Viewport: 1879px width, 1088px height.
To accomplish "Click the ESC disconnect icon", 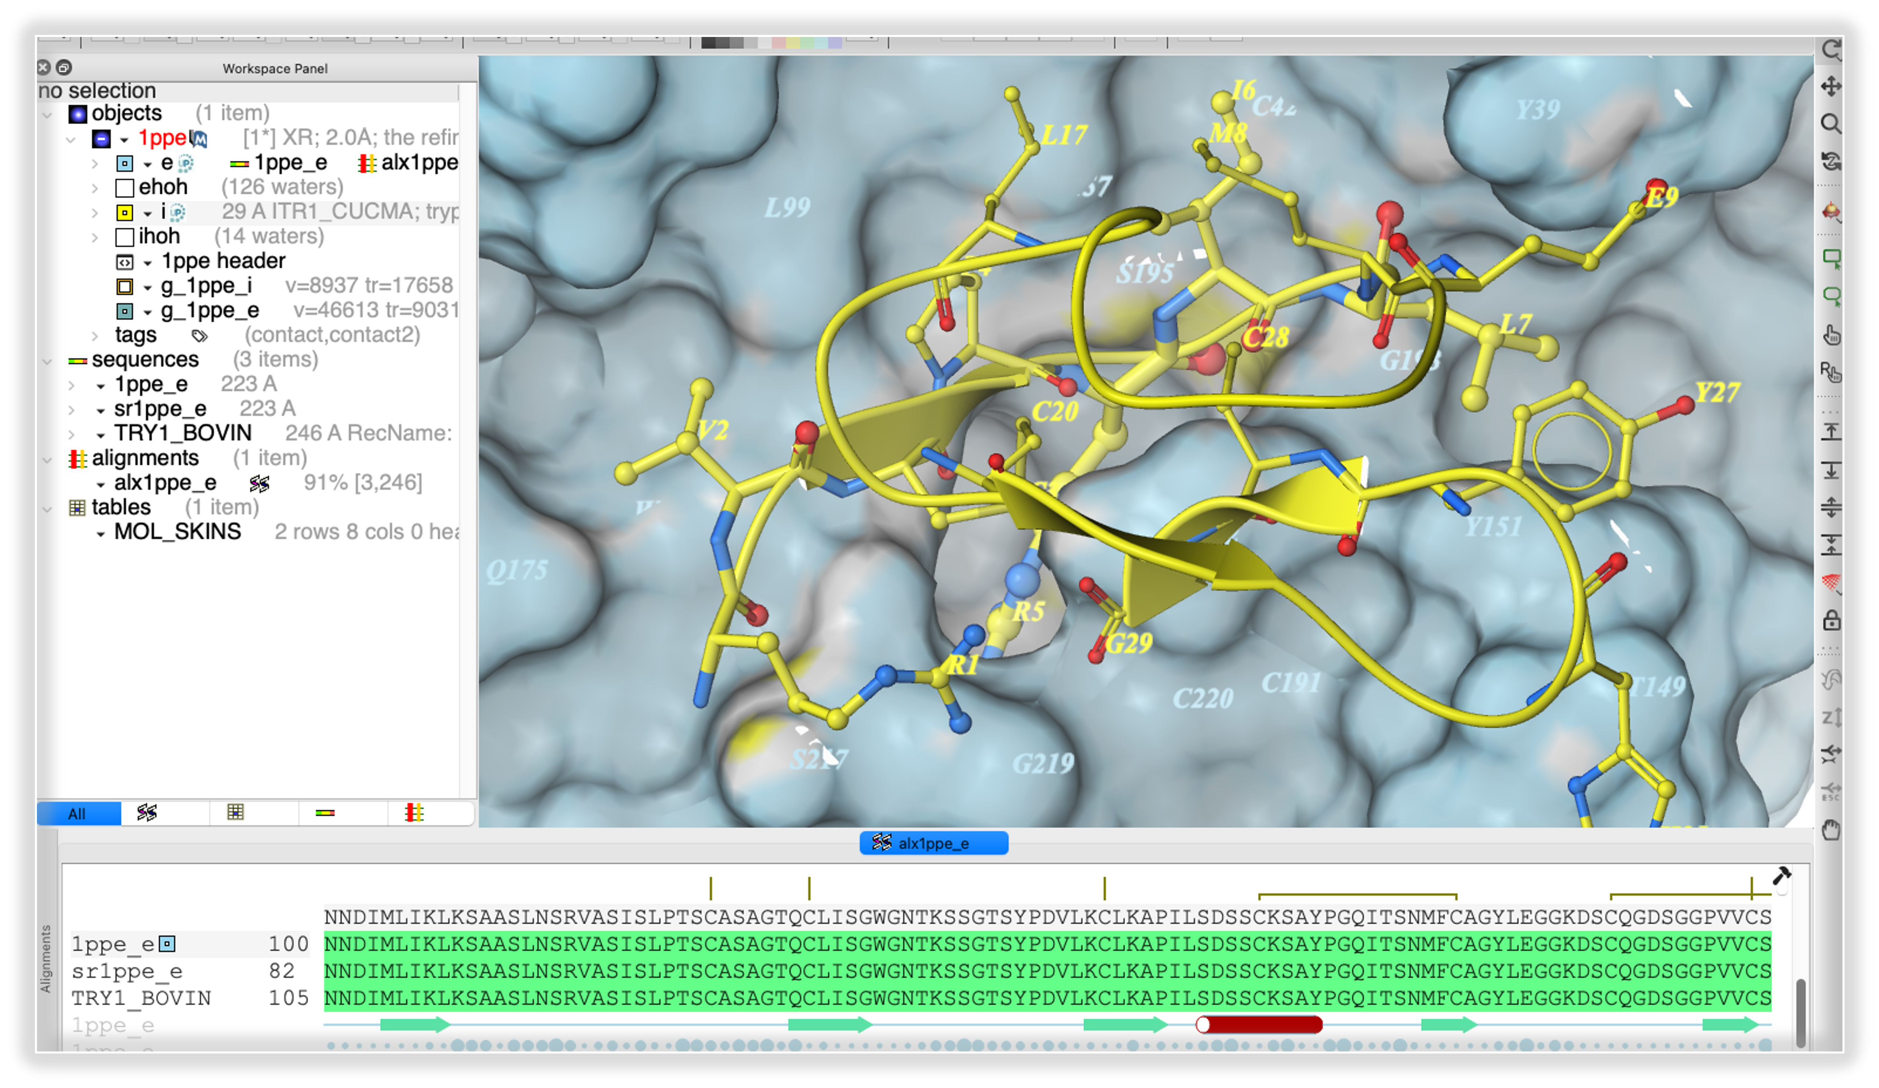I will [1831, 791].
